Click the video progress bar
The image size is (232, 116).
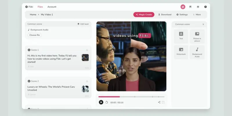click(131, 97)
